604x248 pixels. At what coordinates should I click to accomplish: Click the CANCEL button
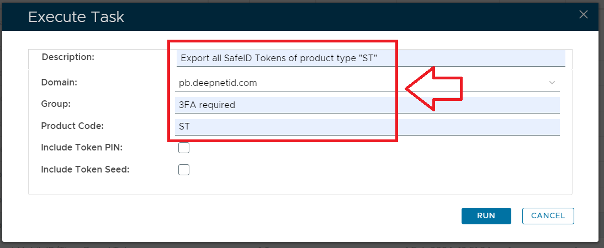click(x=548, y=216)
